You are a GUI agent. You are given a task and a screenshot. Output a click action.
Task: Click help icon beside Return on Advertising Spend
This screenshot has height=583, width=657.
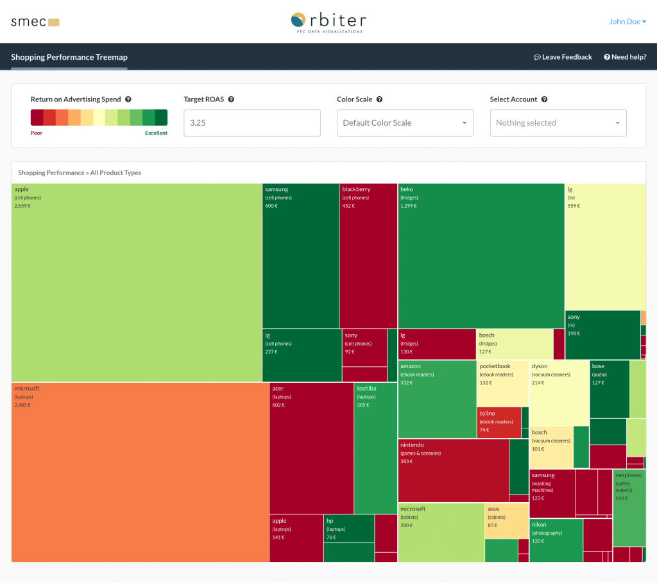(128, 99)
